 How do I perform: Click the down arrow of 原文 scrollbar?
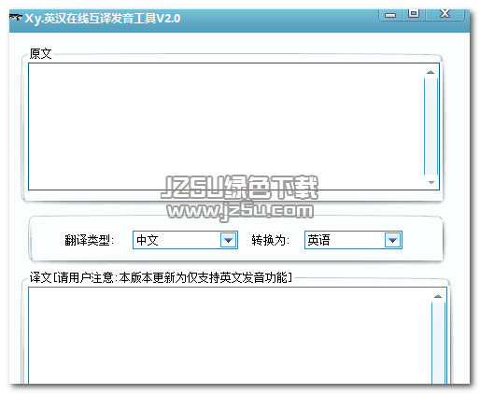point(431,182)
